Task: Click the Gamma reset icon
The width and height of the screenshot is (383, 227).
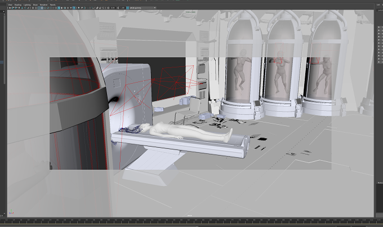Action: tap(118, 8)
